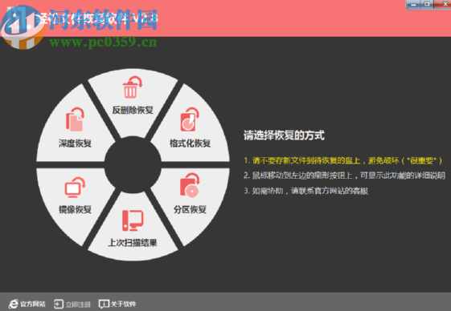Click the yellow warning tip line 1
The width and height of the screenshot is (451, 311).
pos(343,160)
